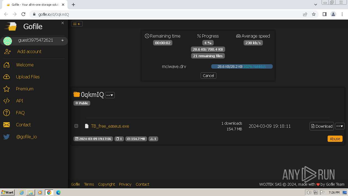Toggle the sidebar collapse button
348x196 pixels.
coord(77,24)
